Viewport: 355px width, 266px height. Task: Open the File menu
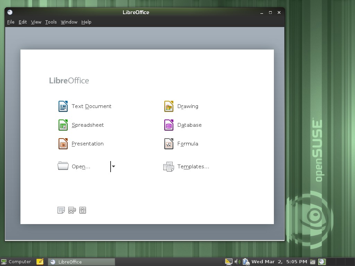[x=11, y=22]
